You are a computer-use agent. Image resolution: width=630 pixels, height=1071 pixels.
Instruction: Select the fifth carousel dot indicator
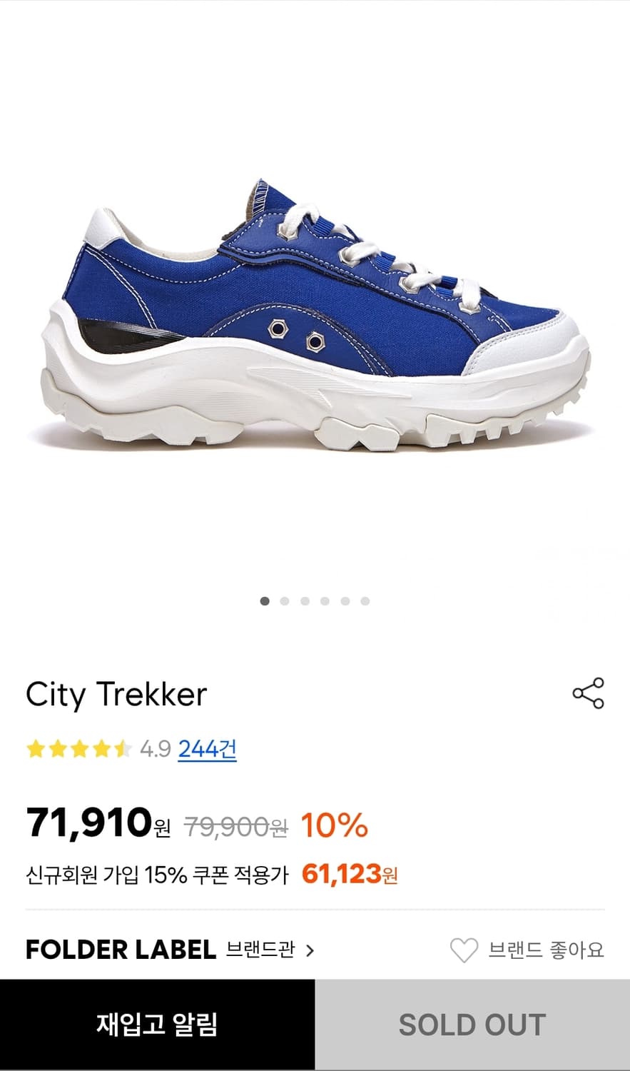[x=345, y=601]
